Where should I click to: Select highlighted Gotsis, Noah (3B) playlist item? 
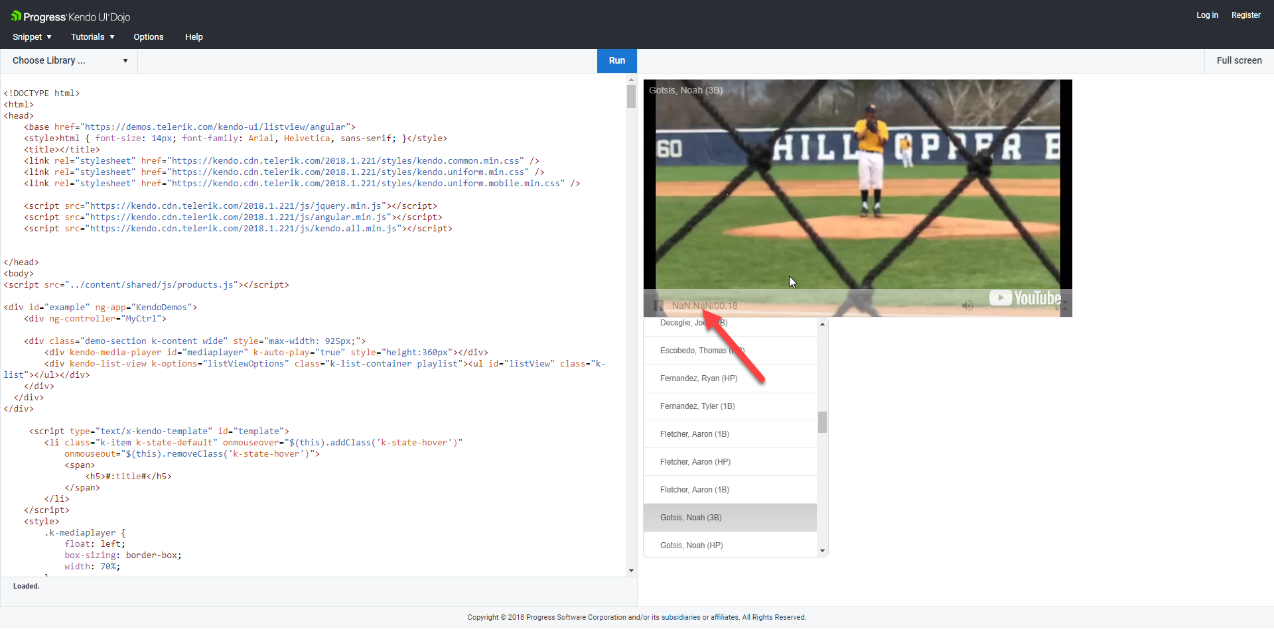(x=730, y=518)
